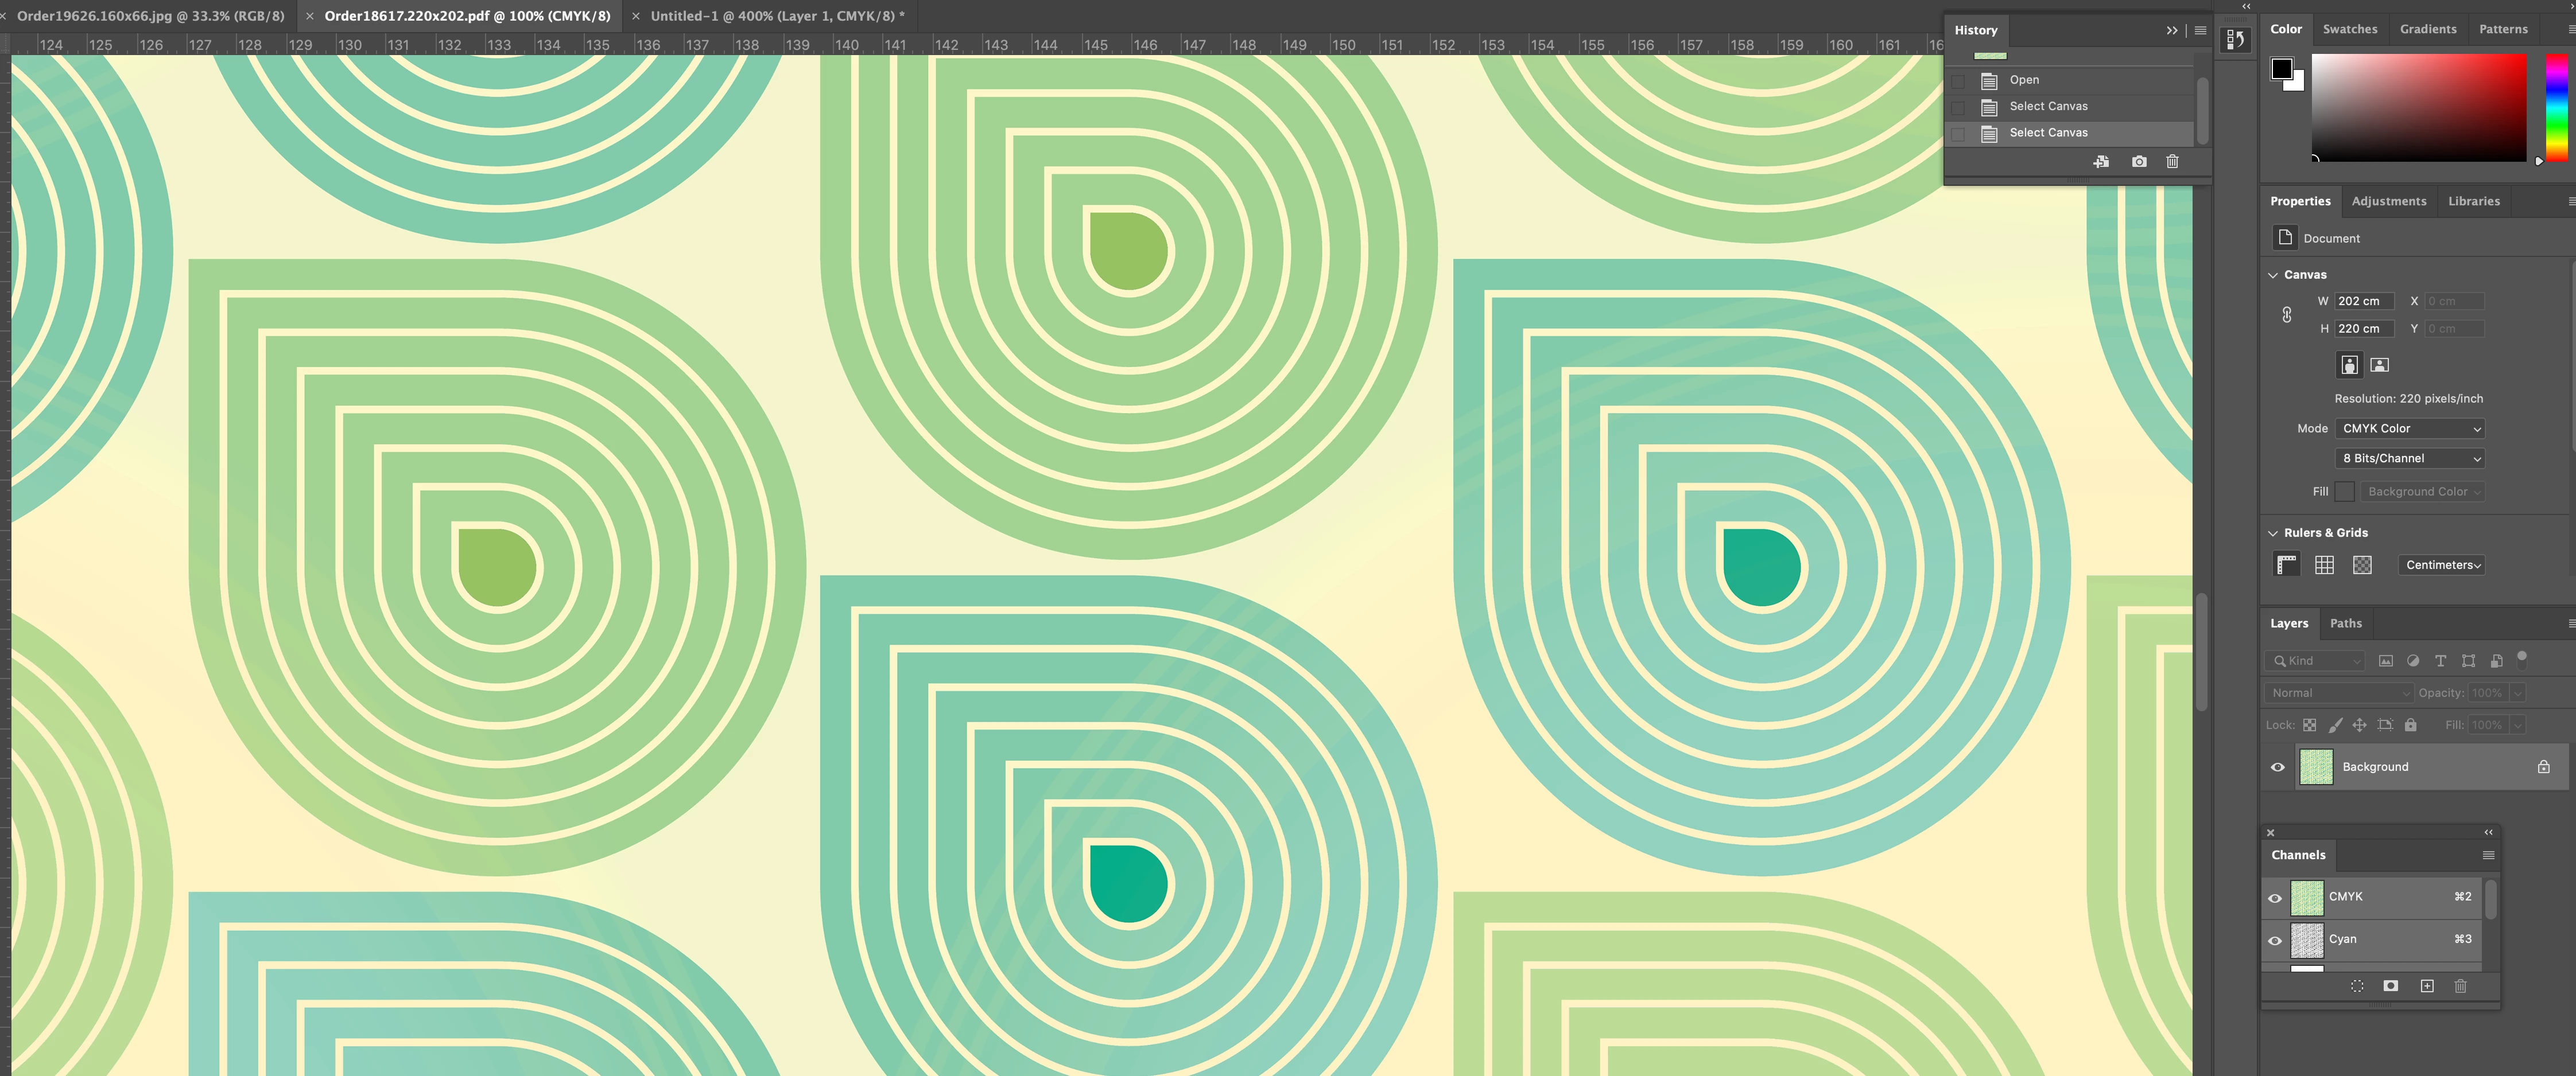The image size is (2576, 1076).
Task: Open the CMYK Color mode dropdown
Action: point(2409,428)
